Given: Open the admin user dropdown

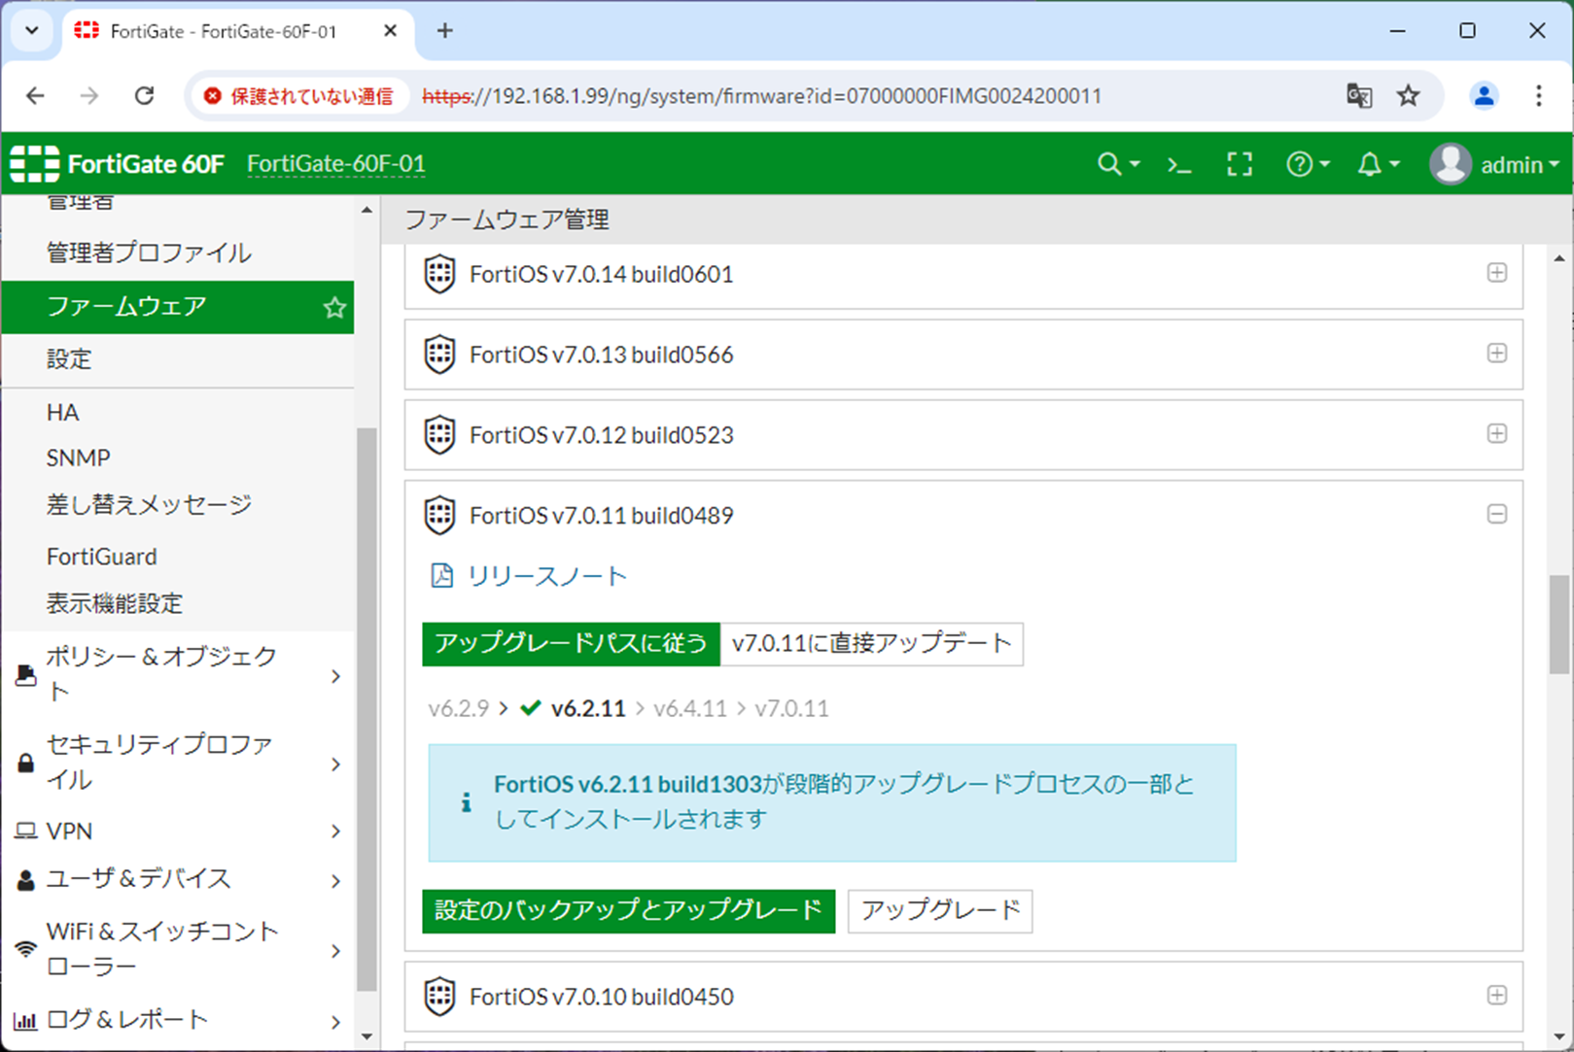Looking at the screenshot, I should (1494, 164).
